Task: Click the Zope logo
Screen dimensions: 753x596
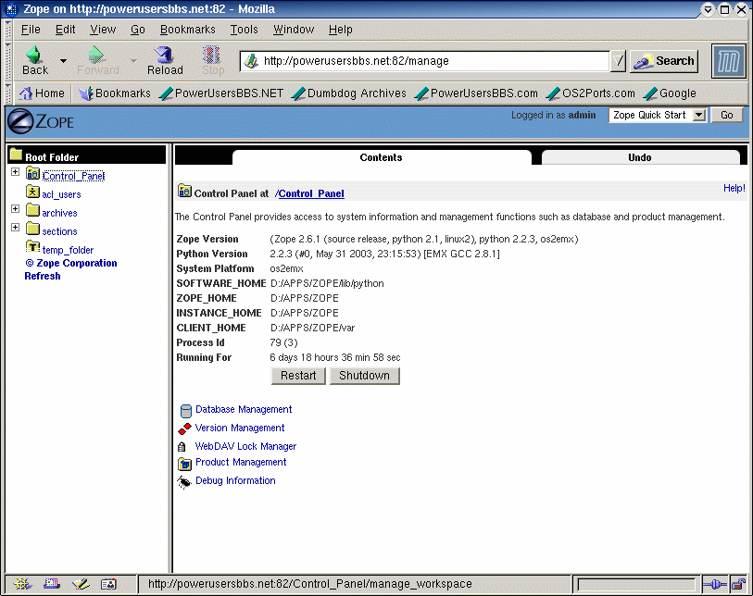Action: (41, 121)
